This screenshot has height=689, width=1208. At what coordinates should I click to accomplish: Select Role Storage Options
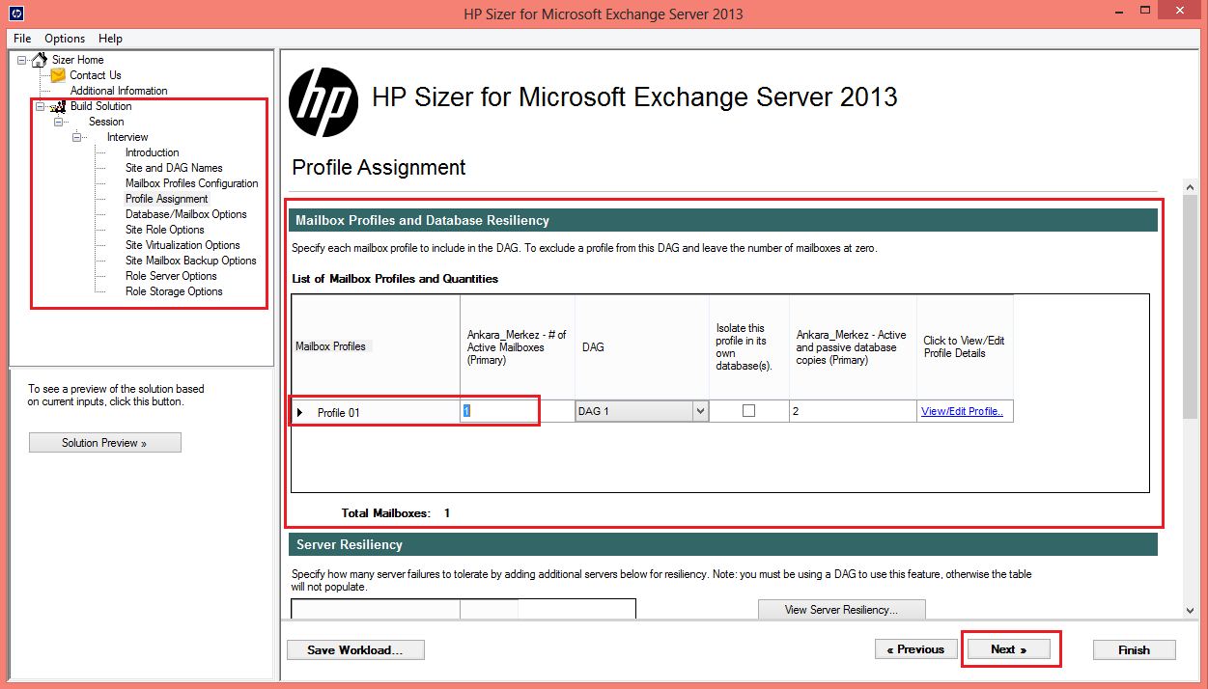(174, 291)
